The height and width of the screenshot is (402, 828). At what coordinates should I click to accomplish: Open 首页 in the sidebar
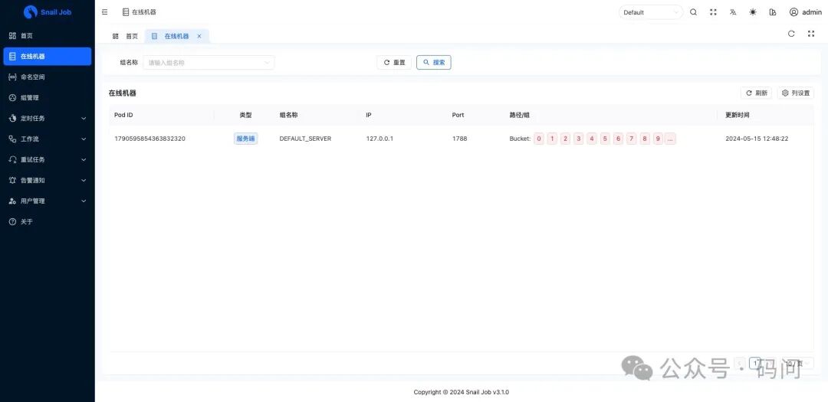[48, 36]
